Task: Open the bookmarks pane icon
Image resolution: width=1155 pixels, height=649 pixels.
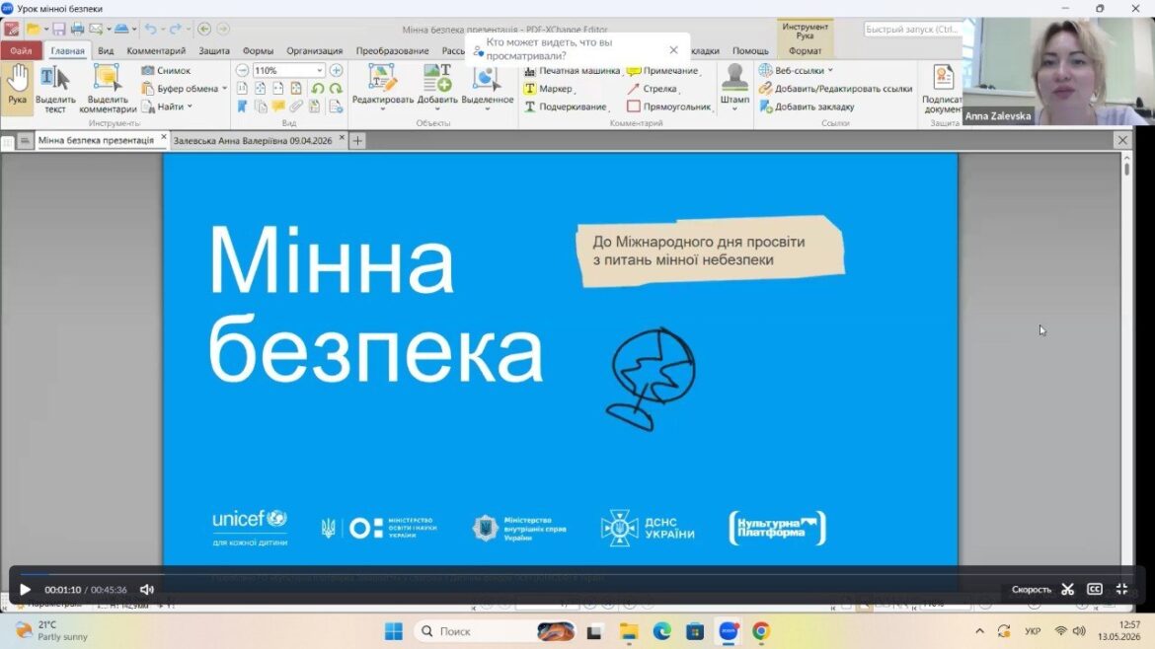Action: 242,107
